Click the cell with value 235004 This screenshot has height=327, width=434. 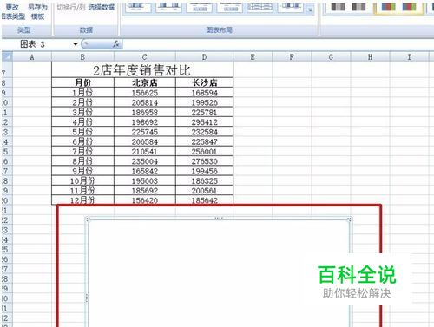click(145, 161)
